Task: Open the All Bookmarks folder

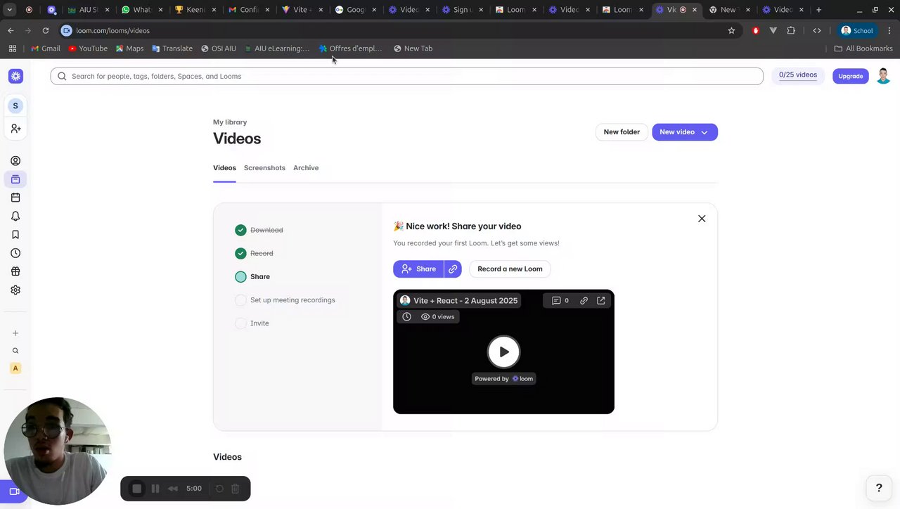Action: pyautogui.click(x=863, y=49)
